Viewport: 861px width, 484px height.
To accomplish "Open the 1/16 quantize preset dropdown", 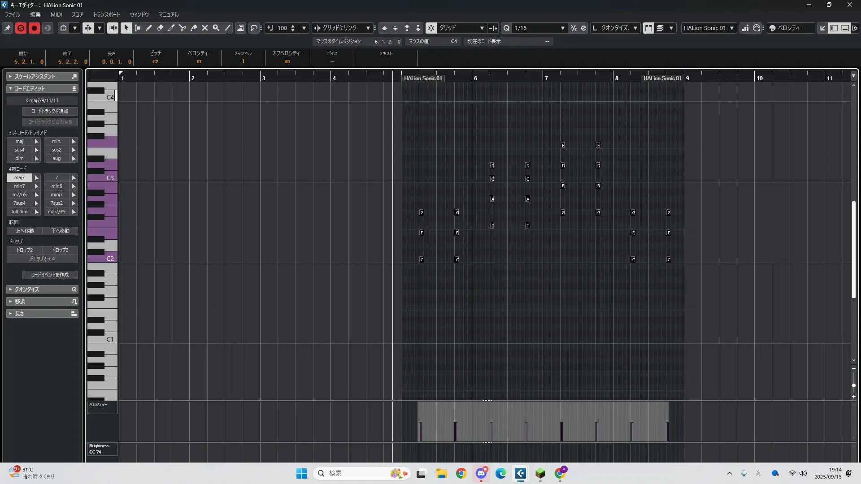I will click(x=562, y=28).
